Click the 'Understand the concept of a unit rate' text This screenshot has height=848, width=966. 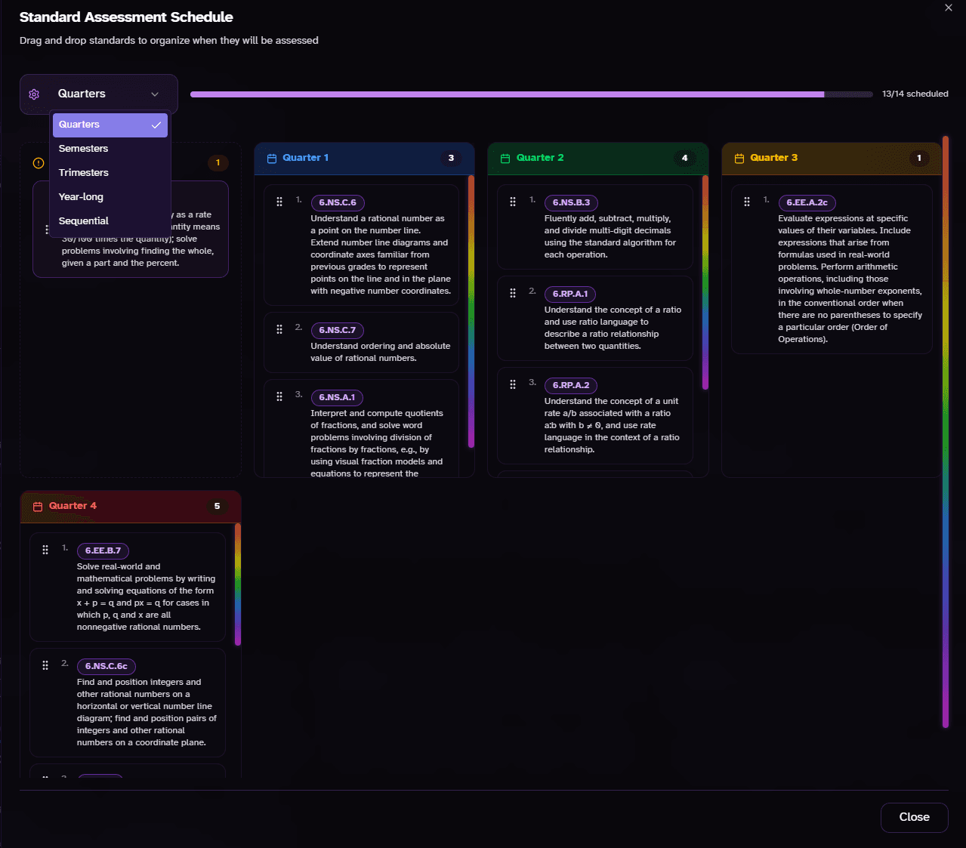[612, 425]
